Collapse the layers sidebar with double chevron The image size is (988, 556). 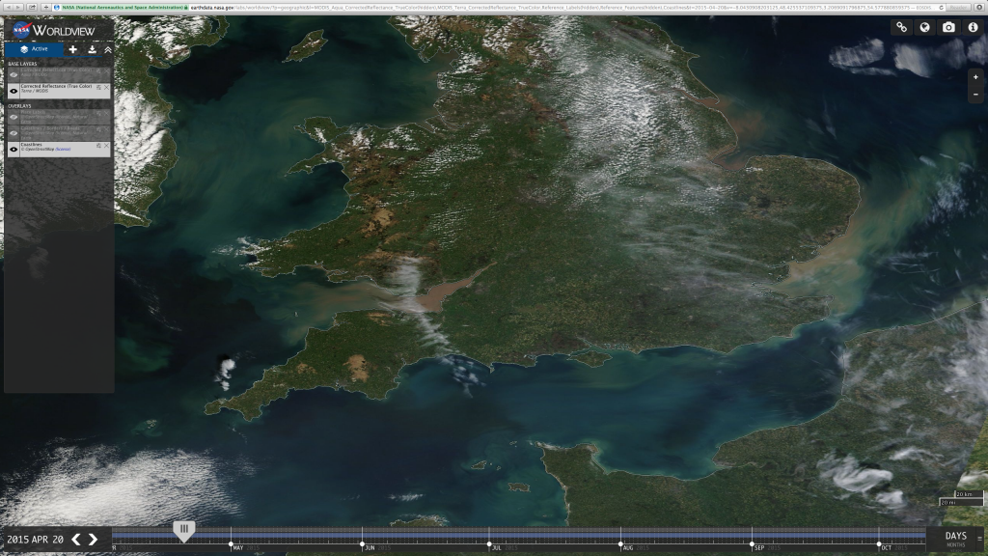pyautogui.click(x=108, y=49)
